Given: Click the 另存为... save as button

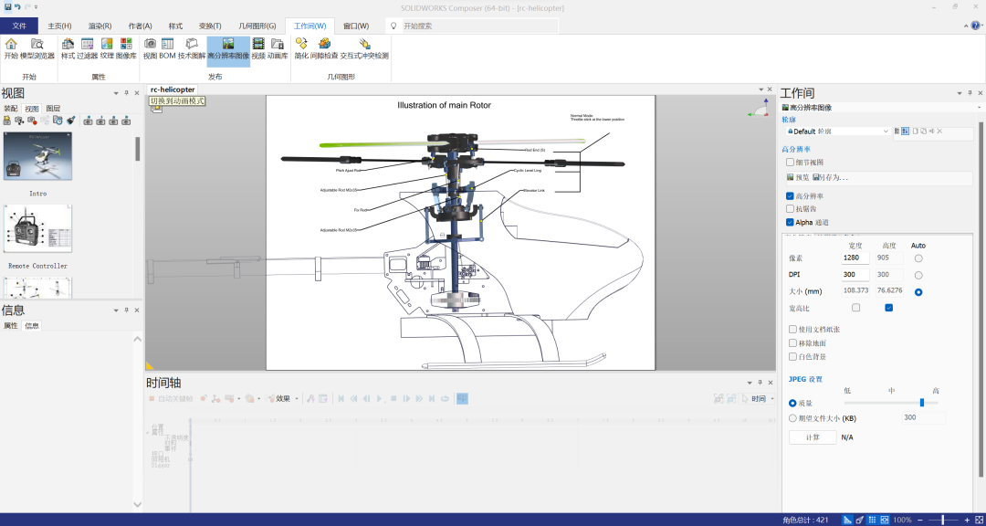Looking at the screenshot, I should pyautogui.click(x=831, y=178).
